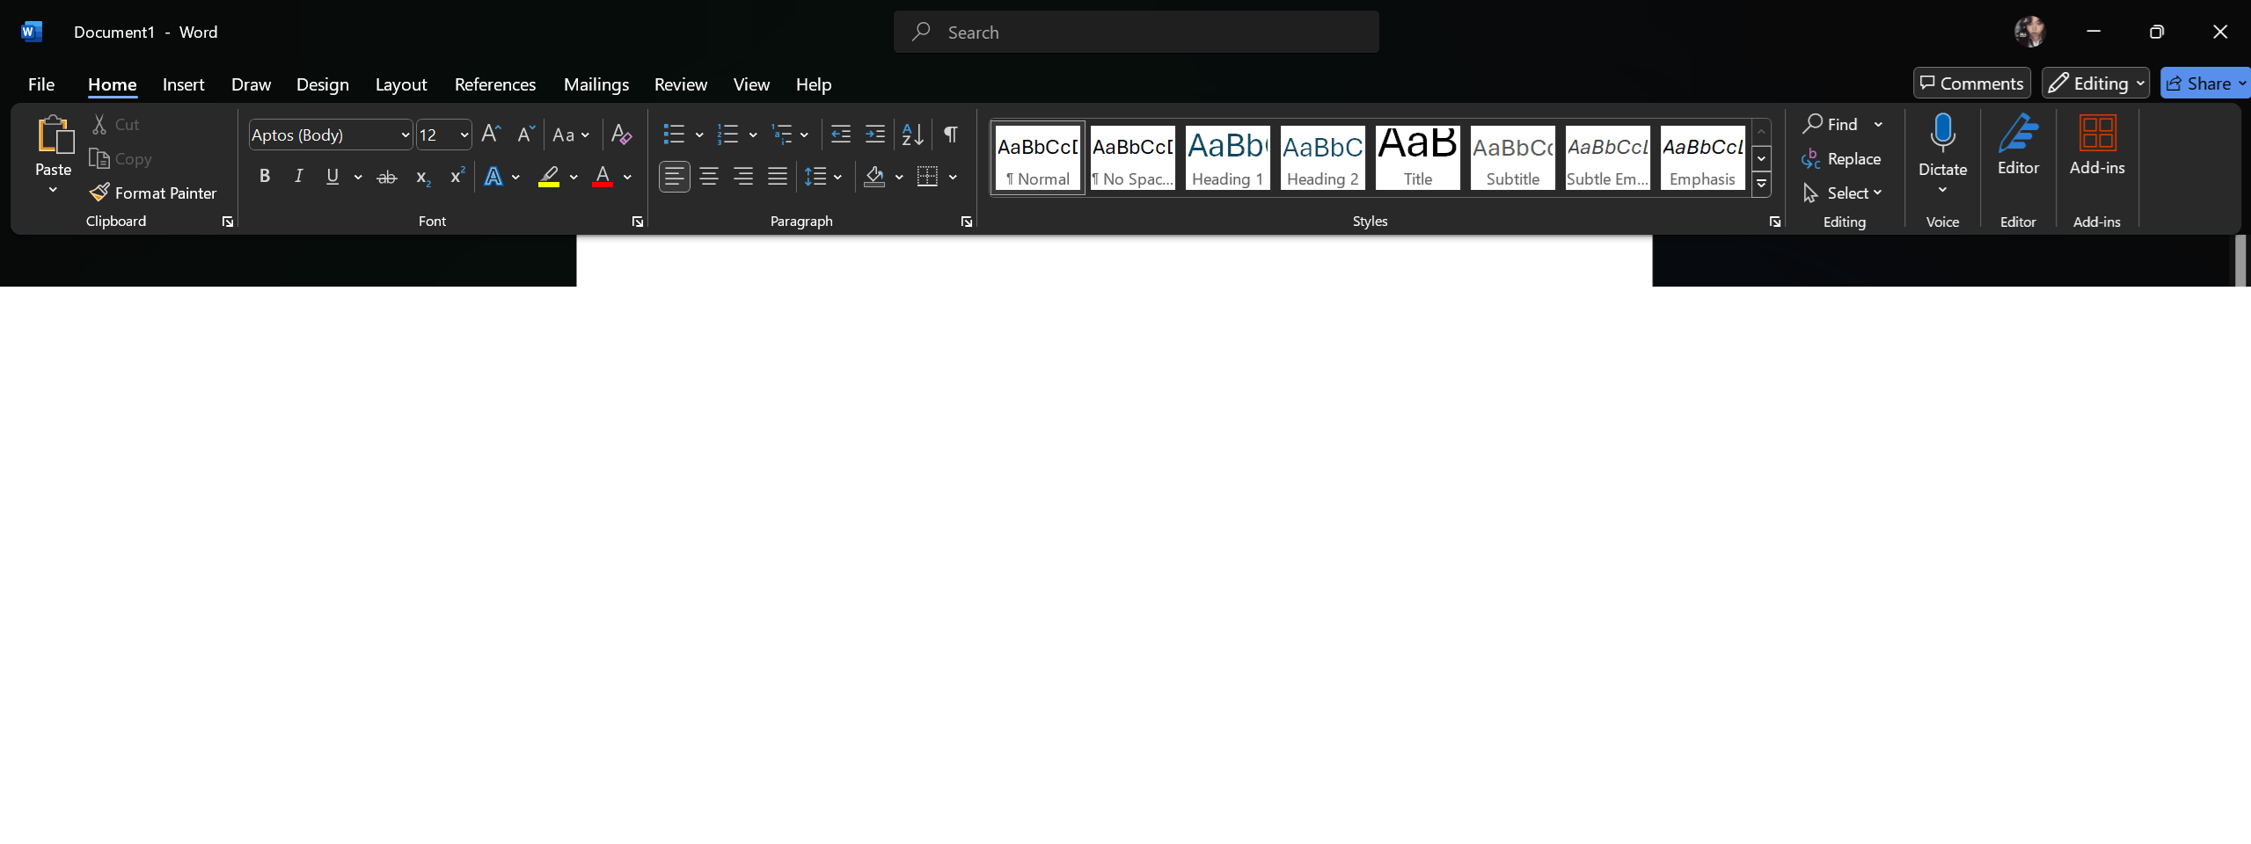Open the References tab
Screen dimensions: 2251x844
tap(494, 84)
